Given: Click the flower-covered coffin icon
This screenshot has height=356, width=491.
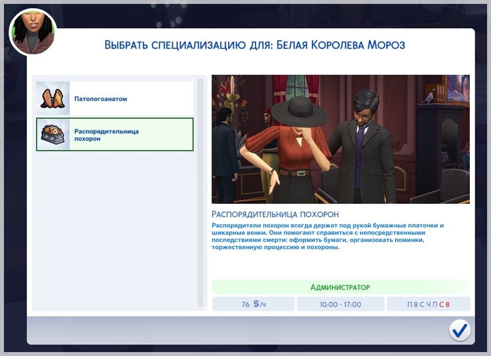Looking at the screenshot, I should pyautogui.click(x=53, y=134).
